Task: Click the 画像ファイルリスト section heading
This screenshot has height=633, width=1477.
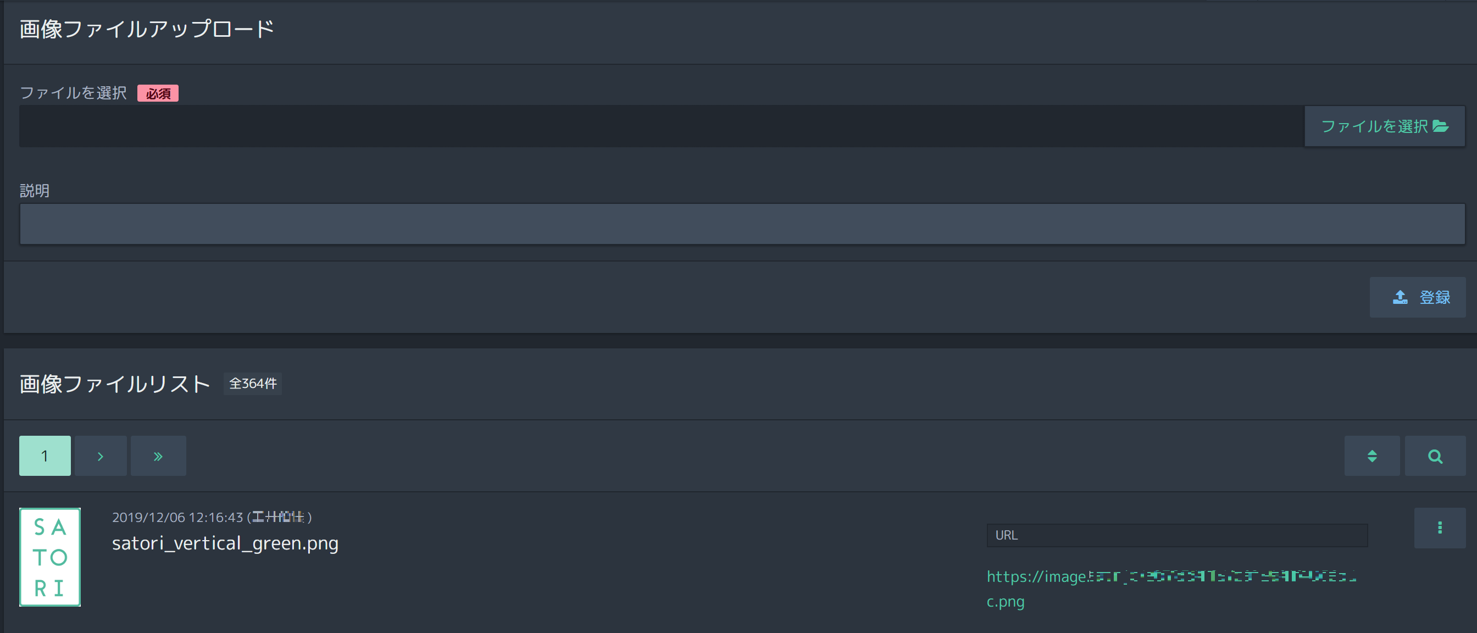Action: [115, 384]
